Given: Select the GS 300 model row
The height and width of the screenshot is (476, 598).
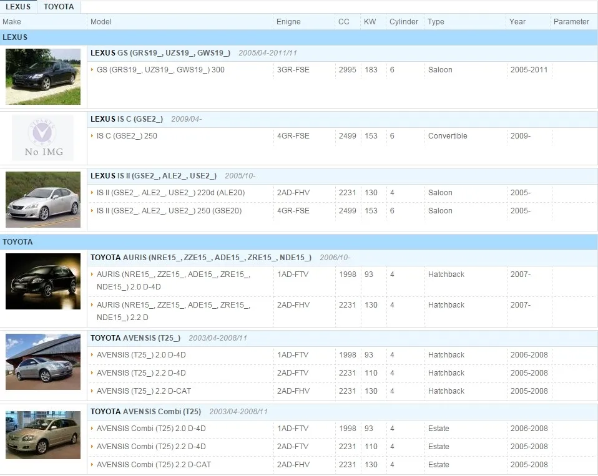Looking at the screenshot, I should tap(160, 70).
